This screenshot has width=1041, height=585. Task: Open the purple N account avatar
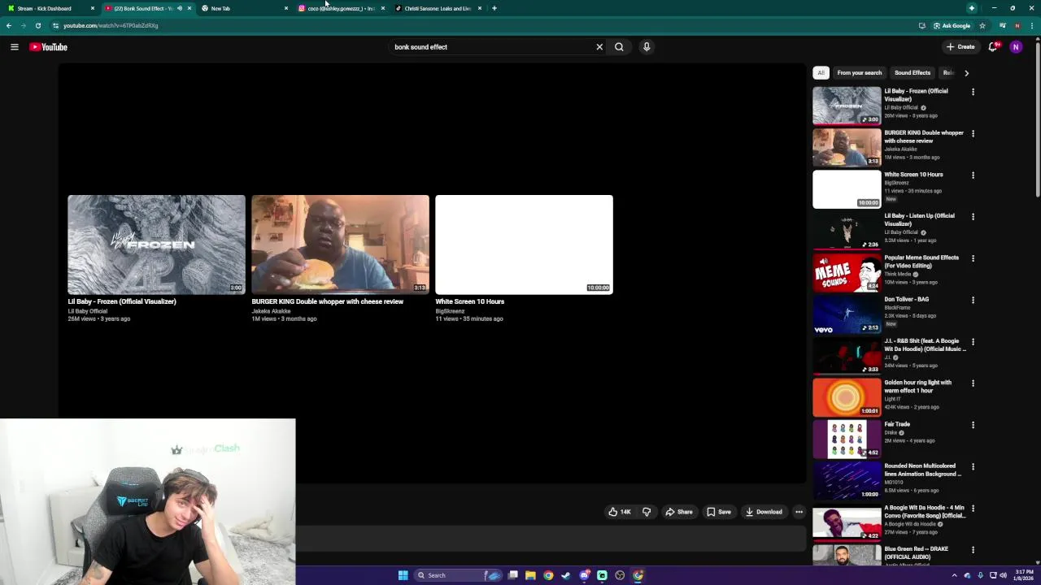click(x=1015, y=47)
